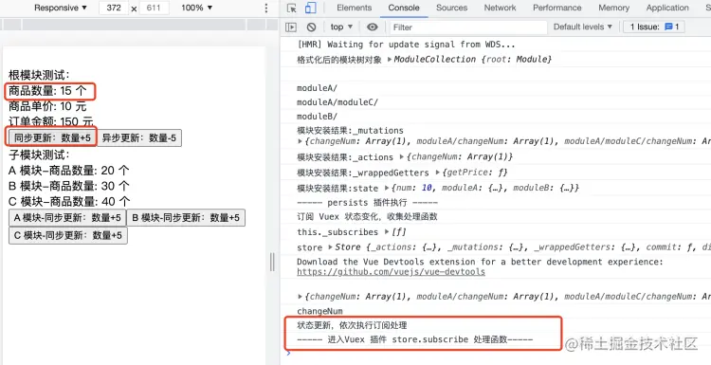Image resolution: width=711 pixels, height=365 pixels.
Task: Click 同步更新：数量+5 button
Action: click(52, 138)
